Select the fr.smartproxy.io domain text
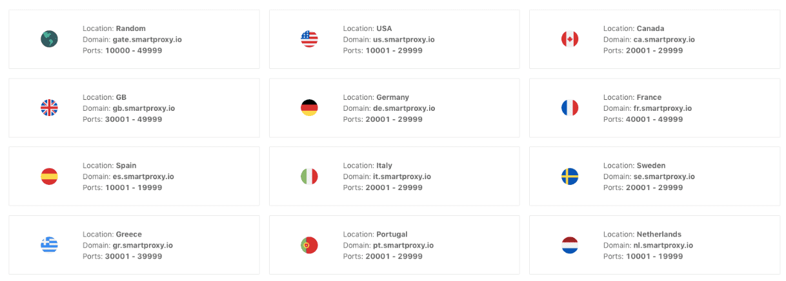Image resolution: width=786 pixels, height=281 pixels. (663, 108)
